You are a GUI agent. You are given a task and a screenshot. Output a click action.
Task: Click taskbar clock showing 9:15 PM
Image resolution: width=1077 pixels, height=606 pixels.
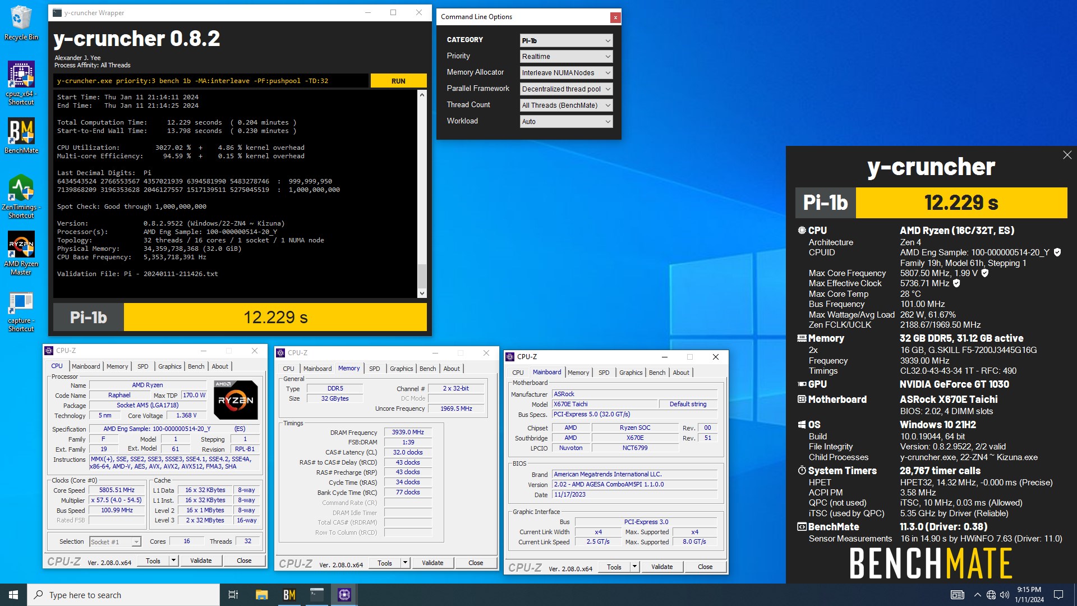[x=1029, y=595]
